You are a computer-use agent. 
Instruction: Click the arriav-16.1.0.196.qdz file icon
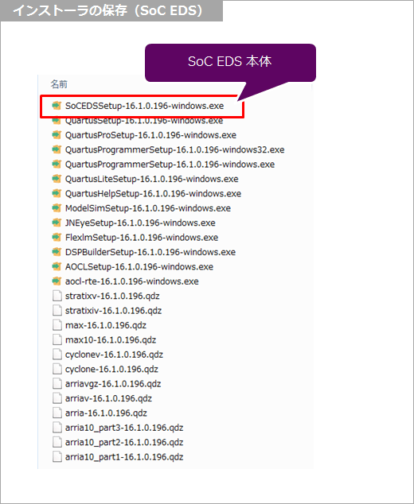click(57, 398)
